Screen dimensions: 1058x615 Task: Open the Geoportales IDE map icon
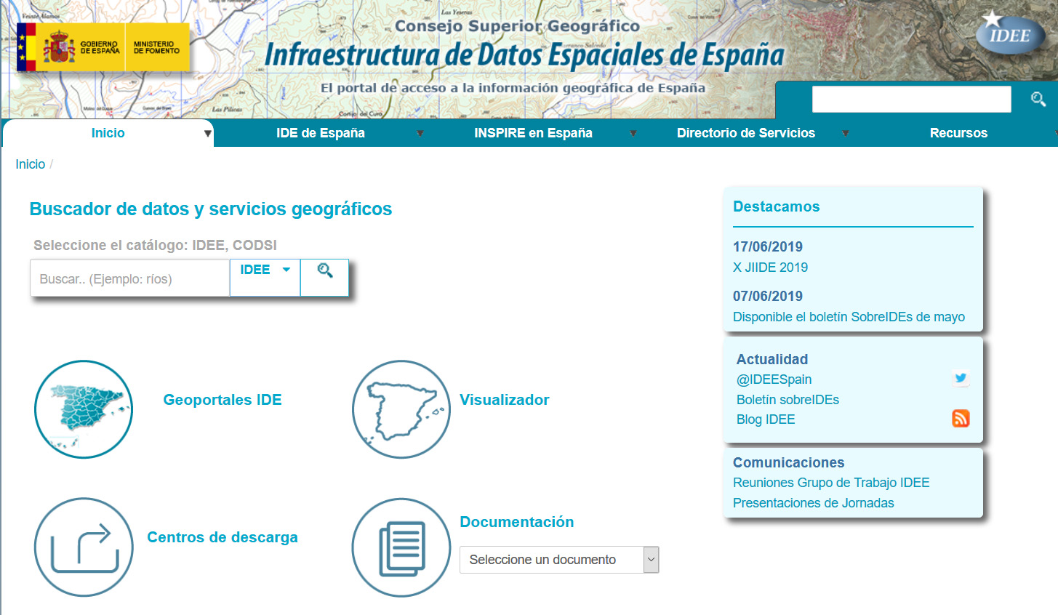click(84, 409)
